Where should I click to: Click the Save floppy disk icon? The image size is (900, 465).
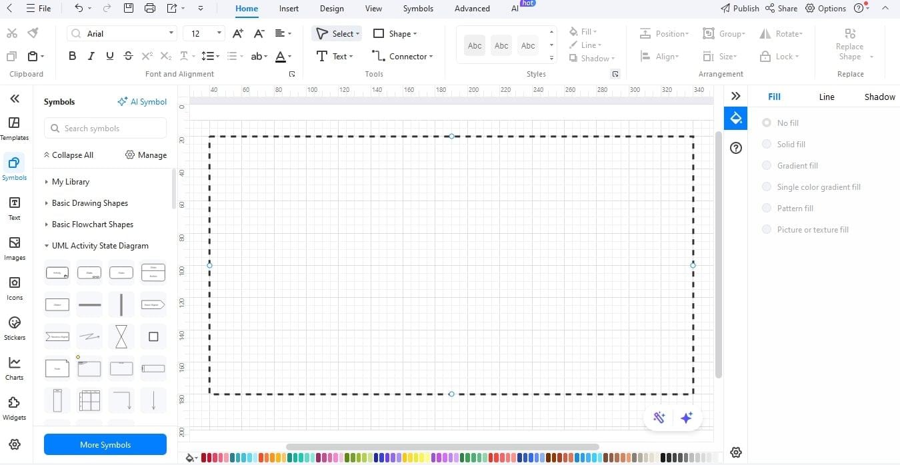click(x=129, y=9)
